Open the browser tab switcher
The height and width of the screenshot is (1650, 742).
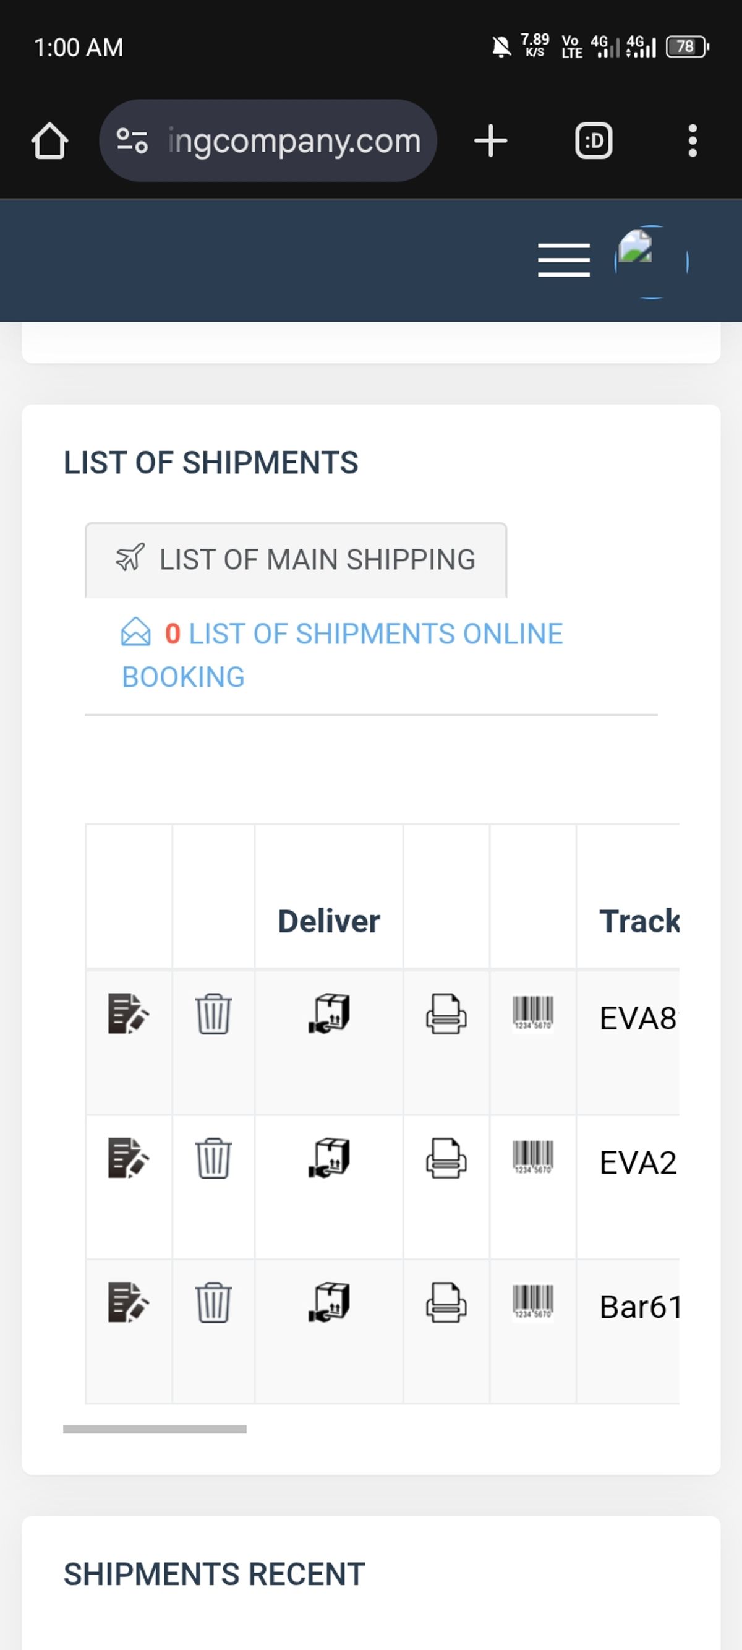point(594,141)
